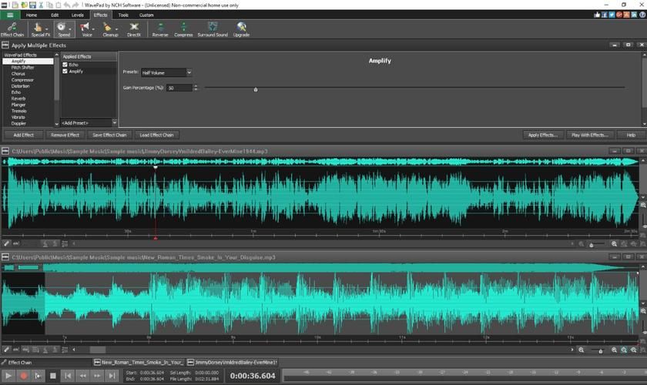Click the Load Effect Chain button
The width and height of the screenshot is (647, 385).
coord(156,135)
